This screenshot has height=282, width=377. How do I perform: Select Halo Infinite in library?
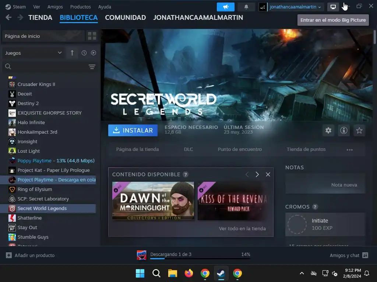pos(48,123)
